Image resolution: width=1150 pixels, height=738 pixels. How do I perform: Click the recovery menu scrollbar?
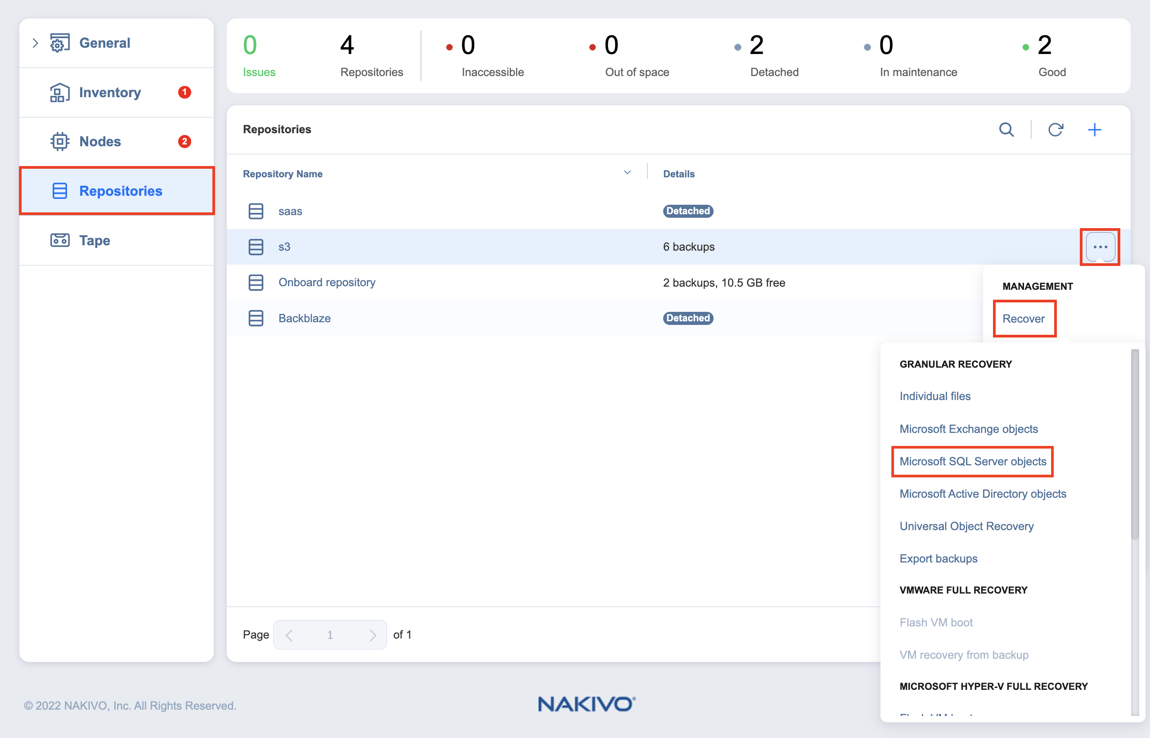1134,444
